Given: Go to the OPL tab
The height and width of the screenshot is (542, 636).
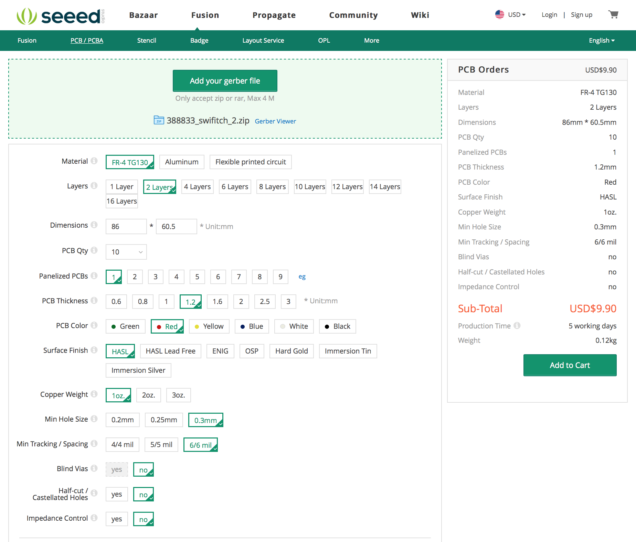Looking at the screenshot, I should click(x=324, y=41).
